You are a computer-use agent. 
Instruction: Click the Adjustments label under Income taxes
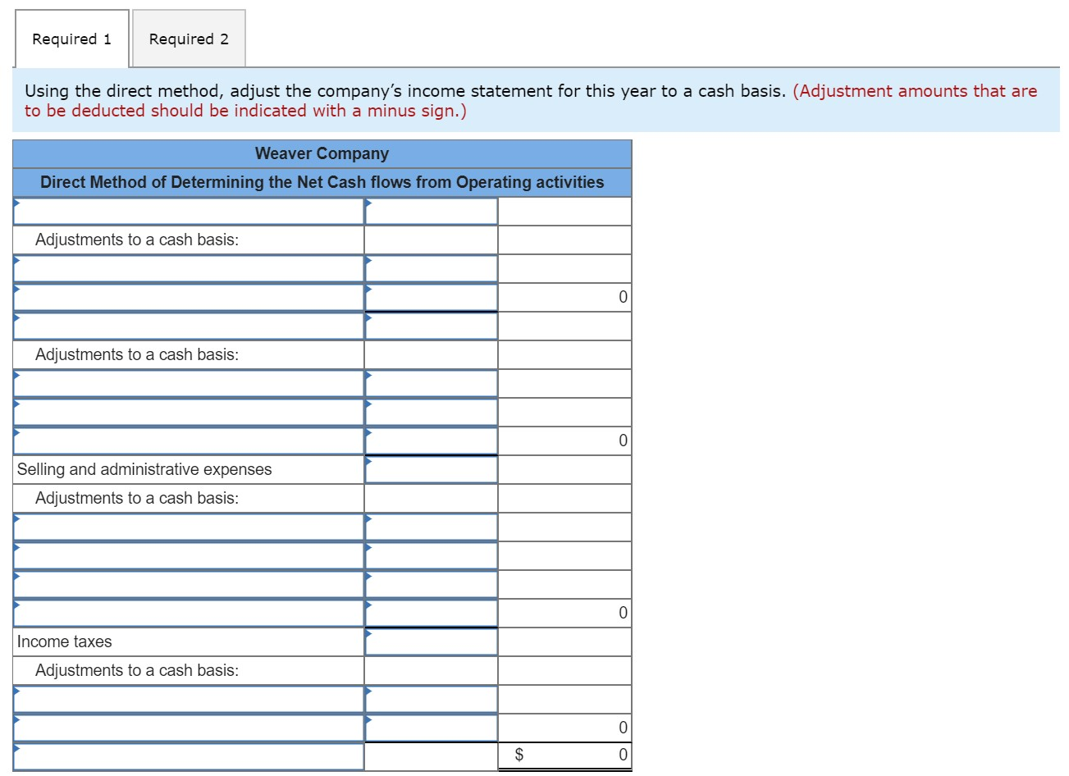click(x=137, y=670)
